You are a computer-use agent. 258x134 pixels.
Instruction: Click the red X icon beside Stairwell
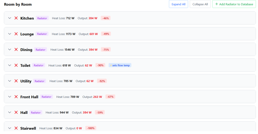coord(16,128)
